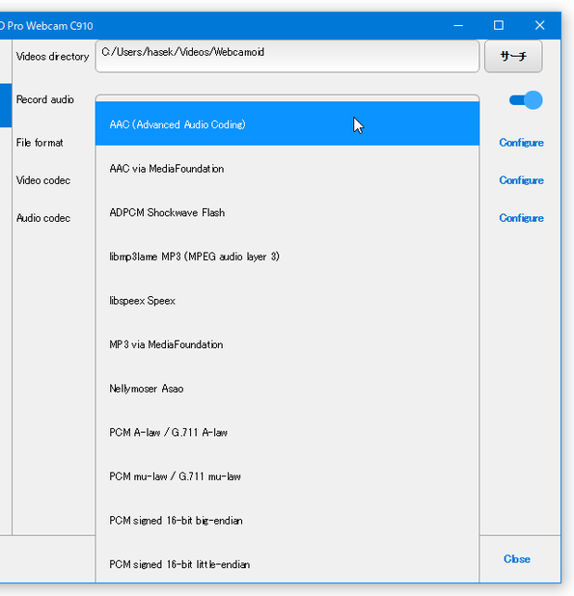Edit the Videos directory path field
The height and width of the screenshot is (596, 574).
coord(287,56)
